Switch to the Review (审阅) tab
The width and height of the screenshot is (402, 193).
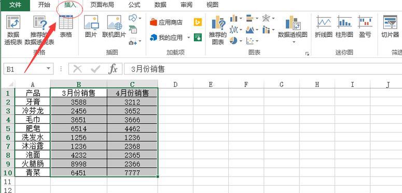pos(186,5)
